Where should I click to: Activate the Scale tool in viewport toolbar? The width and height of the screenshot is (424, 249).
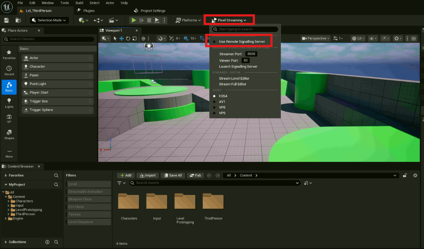[x=135, y=39]
